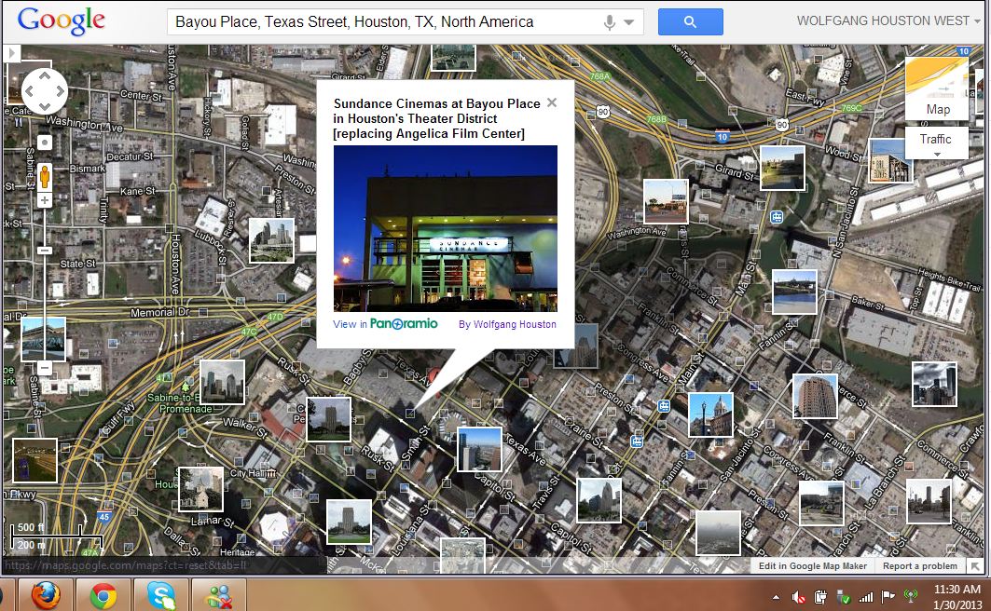Open Windows Live Messenger taskbar icon

(219, 596)
